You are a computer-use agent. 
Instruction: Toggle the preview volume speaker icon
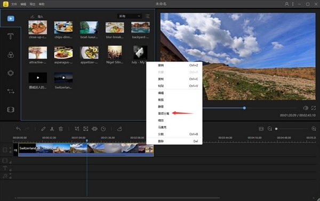point(306,108)
